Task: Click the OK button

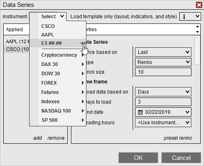Action: [x=138, y=158]
